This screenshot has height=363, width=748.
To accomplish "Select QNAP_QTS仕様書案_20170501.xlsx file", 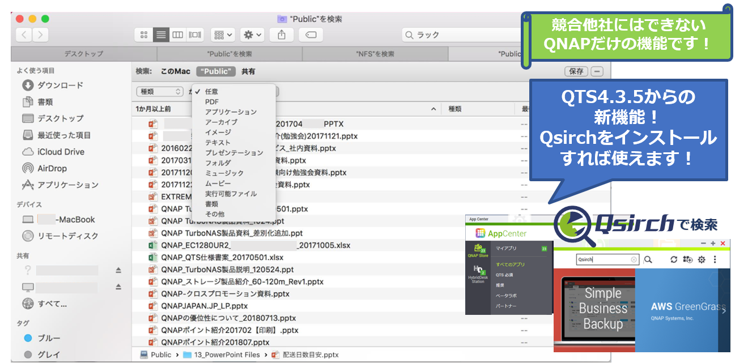I will click(x=222, y=257).
